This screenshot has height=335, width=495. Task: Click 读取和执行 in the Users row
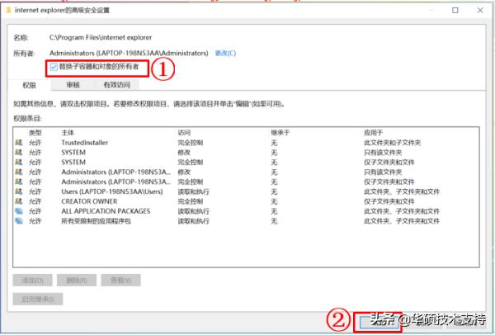click(194, 191)
